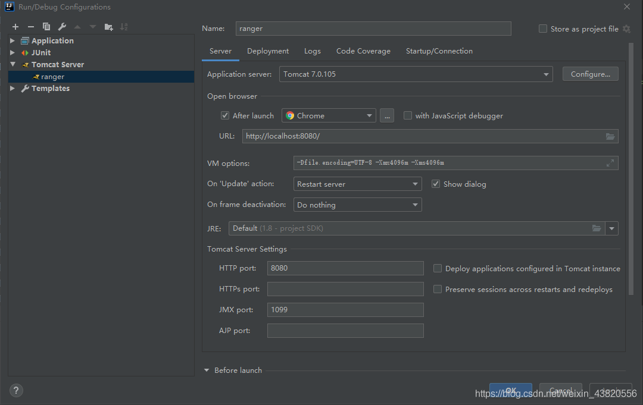Click the Move into new folder icon
Screen dimensions: 643x405
tap(108, 27)
